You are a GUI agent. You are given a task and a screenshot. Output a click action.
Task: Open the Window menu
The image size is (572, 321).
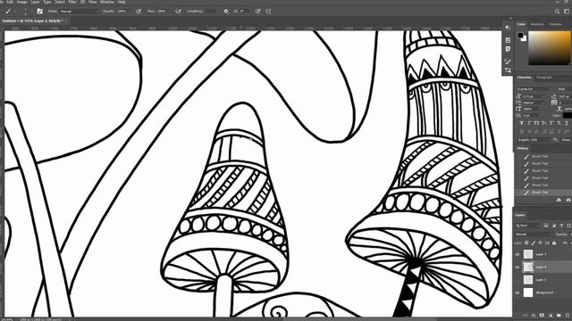(x=107, y=2)
